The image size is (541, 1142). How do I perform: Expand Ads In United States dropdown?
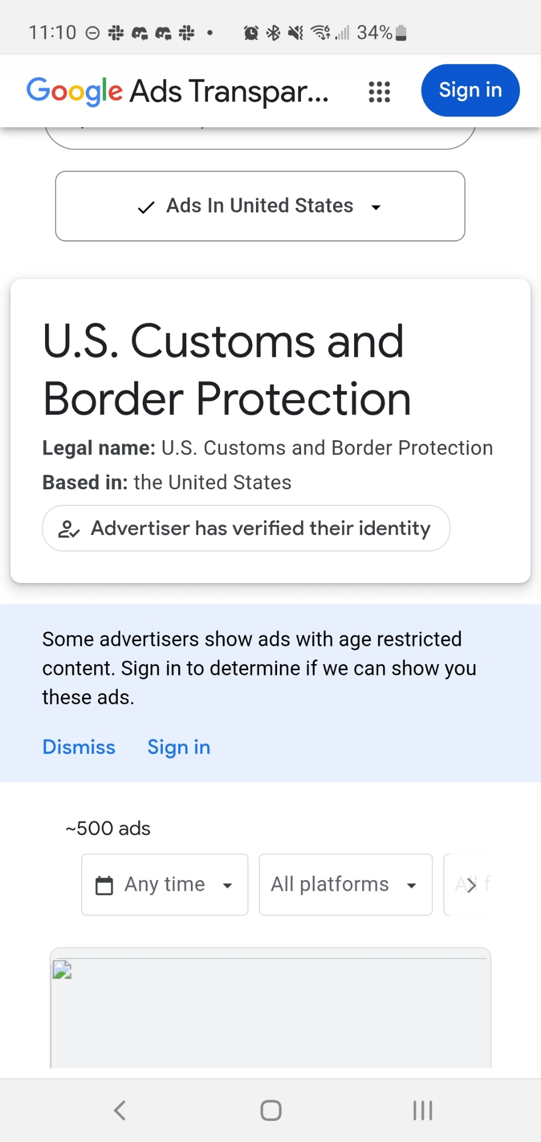click(x=260, y=206)
